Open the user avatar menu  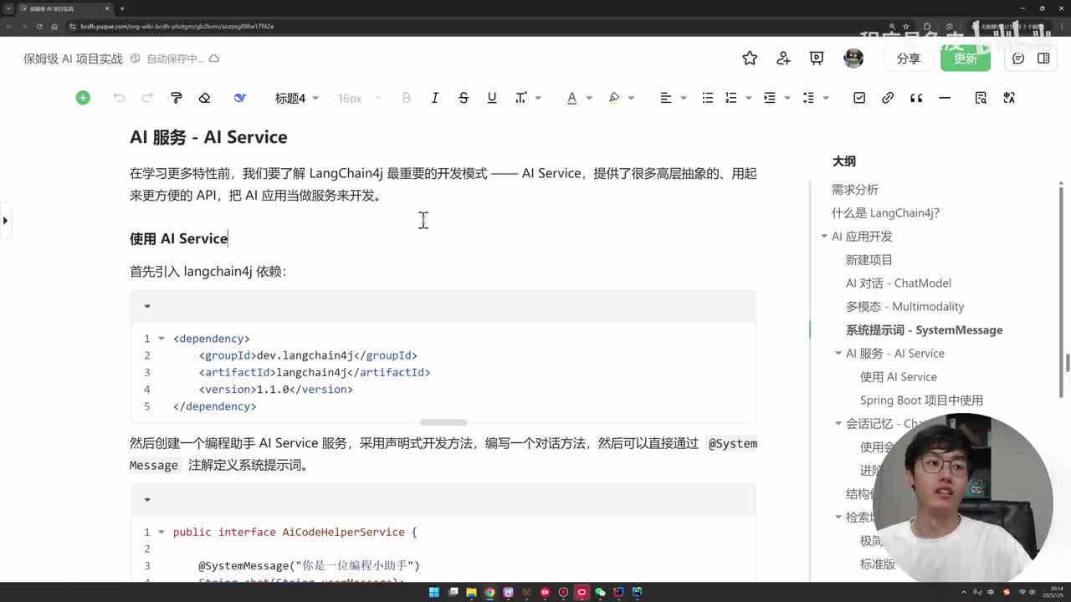point(853,58)
